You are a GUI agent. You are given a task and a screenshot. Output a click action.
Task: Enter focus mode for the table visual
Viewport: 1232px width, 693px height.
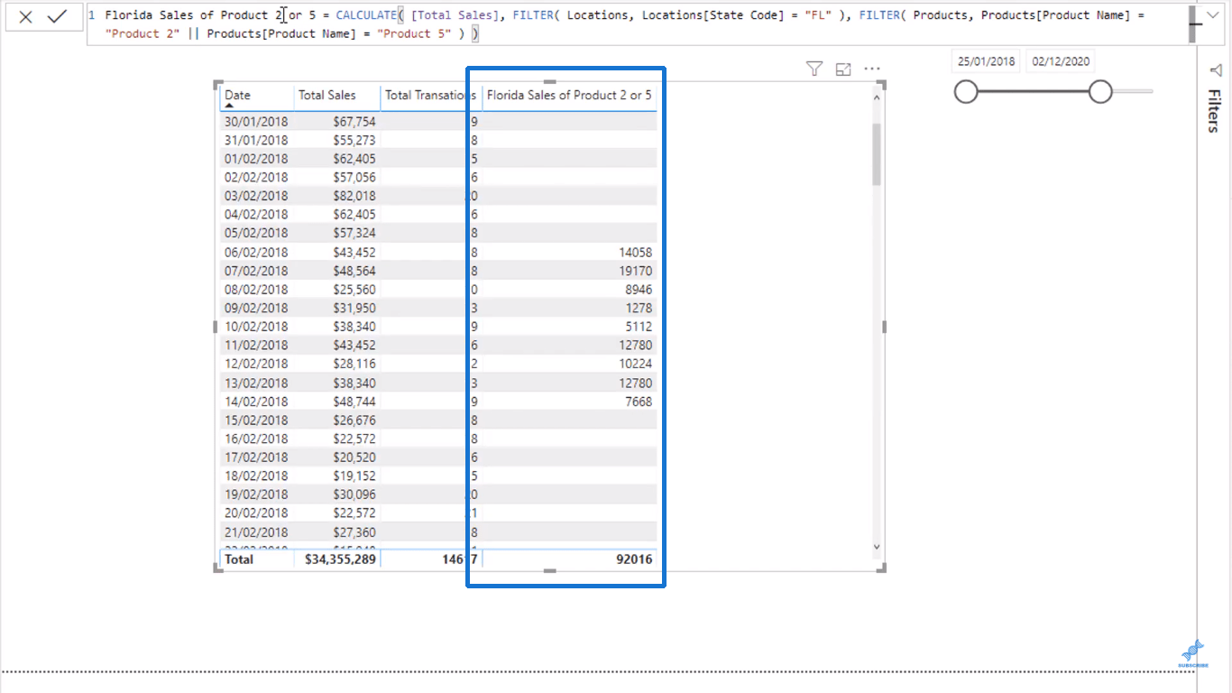click(x=843, y=69)
